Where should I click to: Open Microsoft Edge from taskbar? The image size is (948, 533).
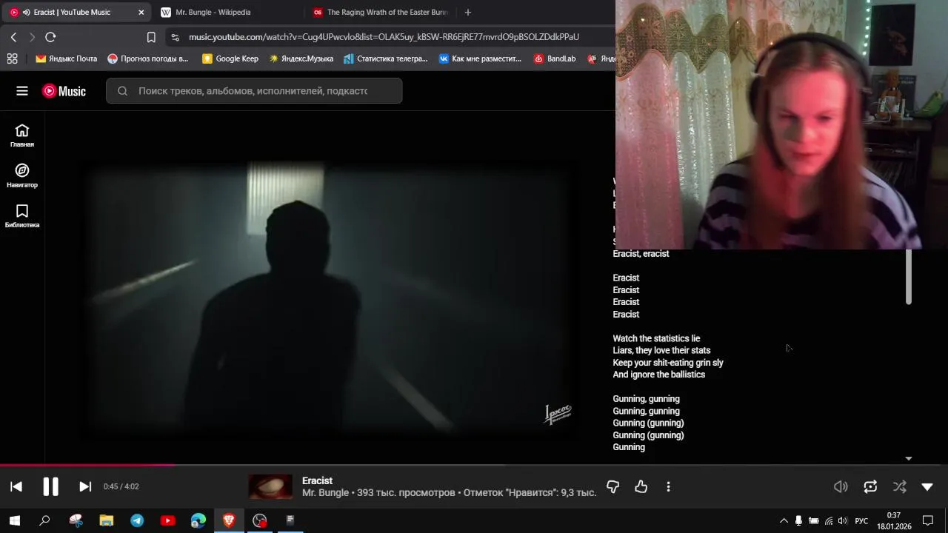point(198,520)
